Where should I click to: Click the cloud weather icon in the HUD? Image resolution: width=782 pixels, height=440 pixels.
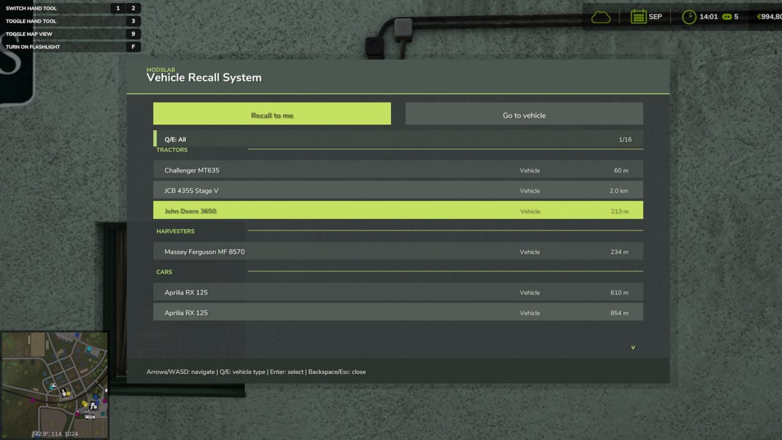[x=601, y=16]
